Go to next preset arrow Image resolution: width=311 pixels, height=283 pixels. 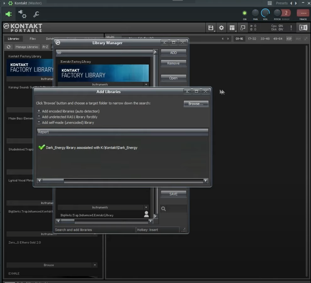tap(296, 3)
